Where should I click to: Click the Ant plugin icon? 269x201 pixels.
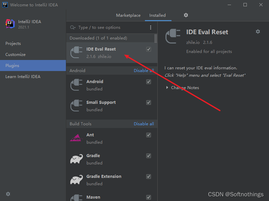(76, 138)
